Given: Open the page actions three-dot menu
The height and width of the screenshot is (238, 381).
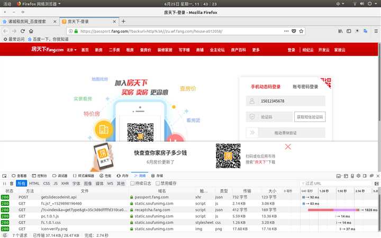Looking at the screenshot, I should pos(286,31).
